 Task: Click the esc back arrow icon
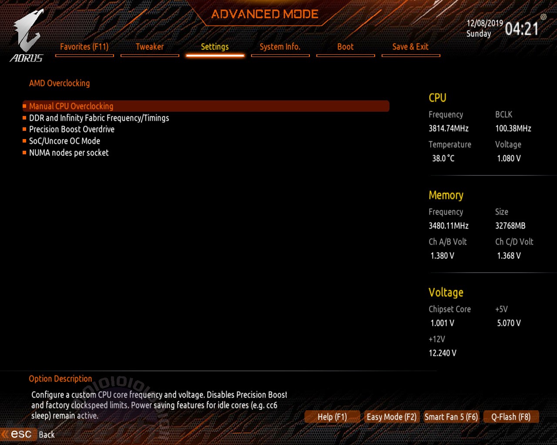(4, 434)
